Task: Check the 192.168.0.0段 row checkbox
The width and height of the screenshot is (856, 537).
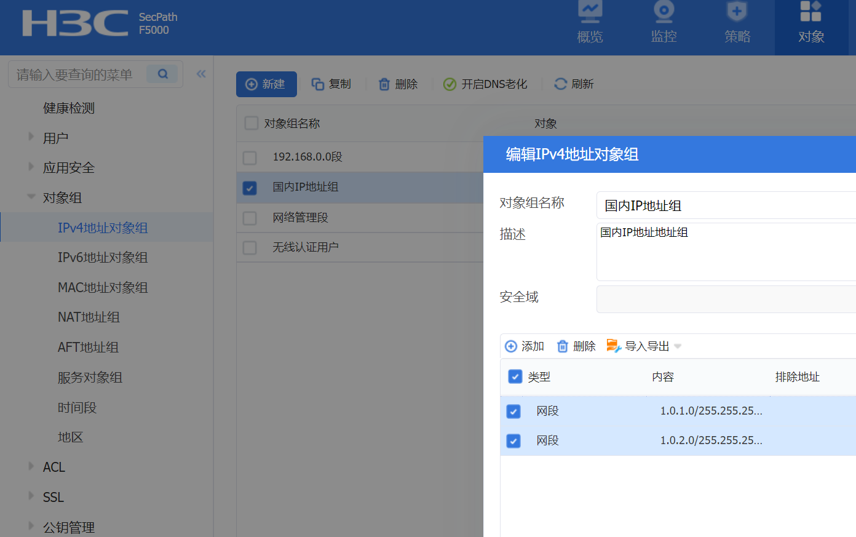Action: point(250,157)
